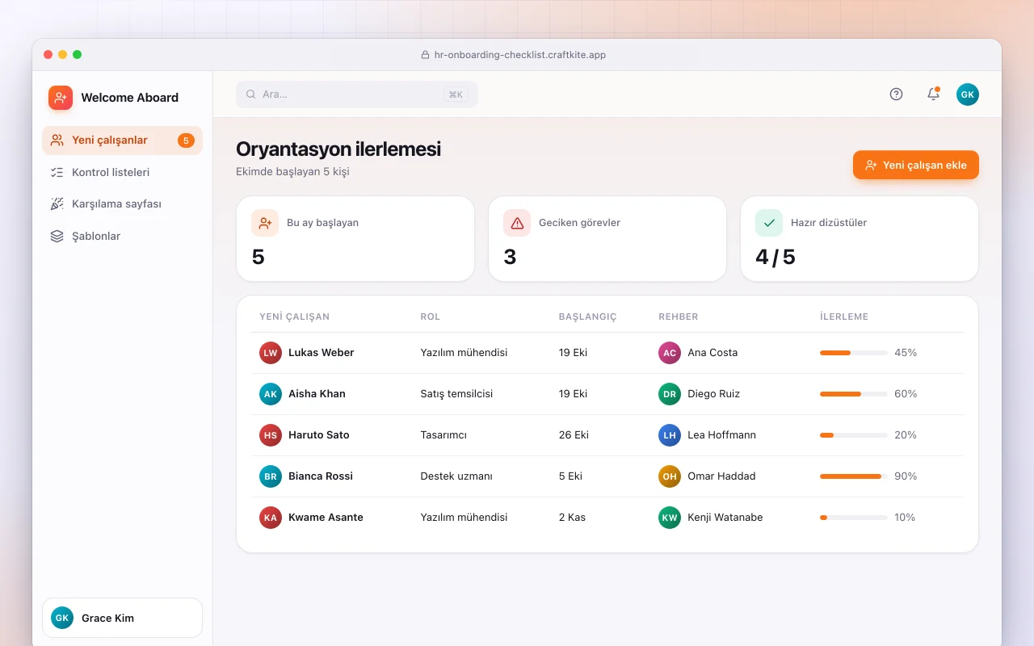Click the Bu ay başlayan card icon
Image resolution: width=1034 pixels, height=646 pixels.
(x=265, y=223)
